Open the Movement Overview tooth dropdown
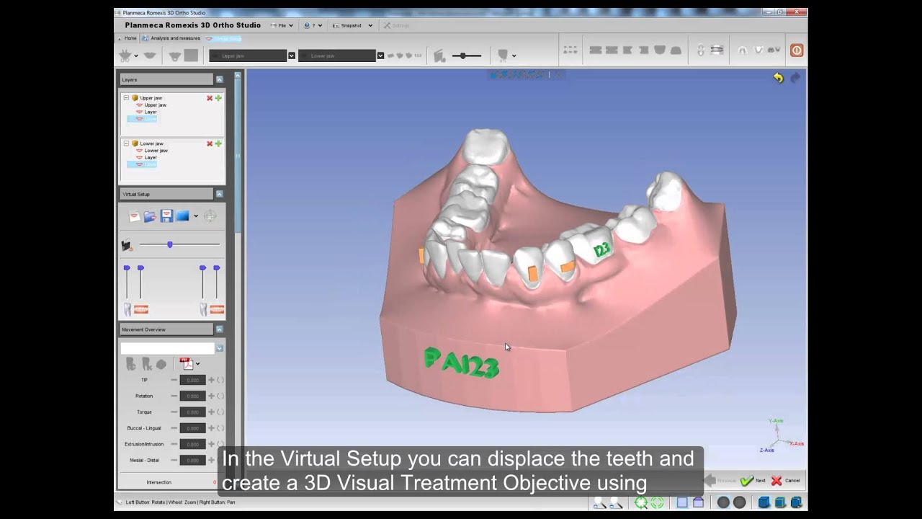Image resolution: width=922 pixels, height=519 pixels. pos(219,348)
